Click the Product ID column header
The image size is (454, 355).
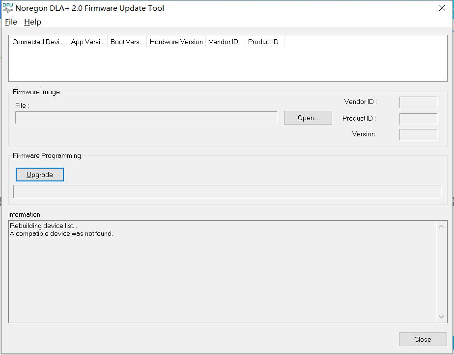coord(264,42)
